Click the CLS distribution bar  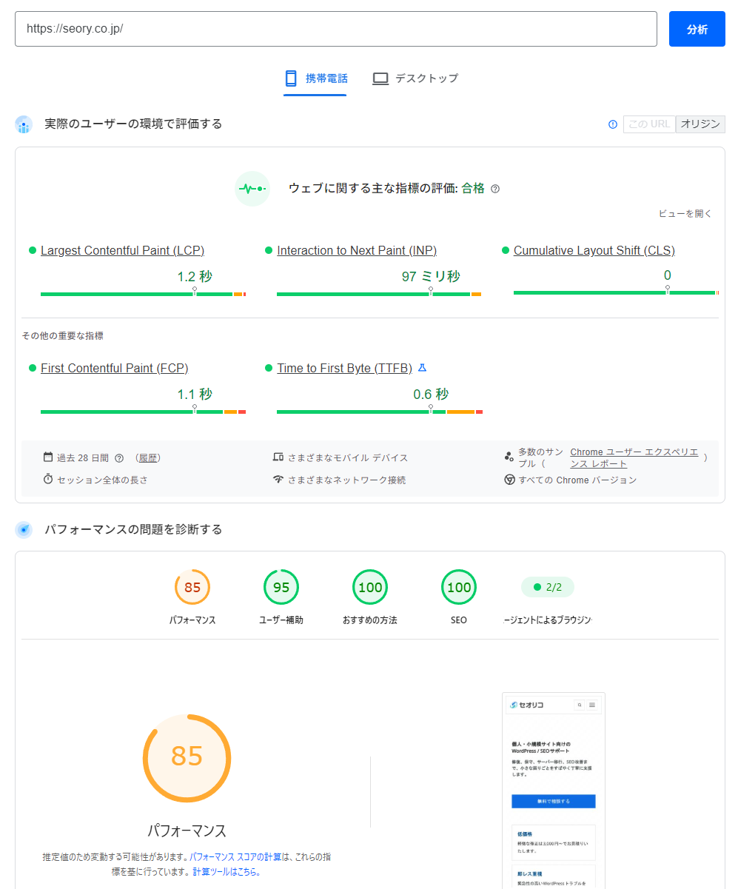click(x=616, y=293)
